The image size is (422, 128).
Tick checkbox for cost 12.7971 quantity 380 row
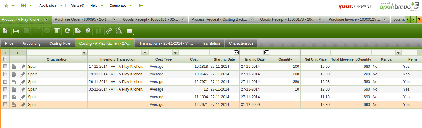click(x=5, y=82)
